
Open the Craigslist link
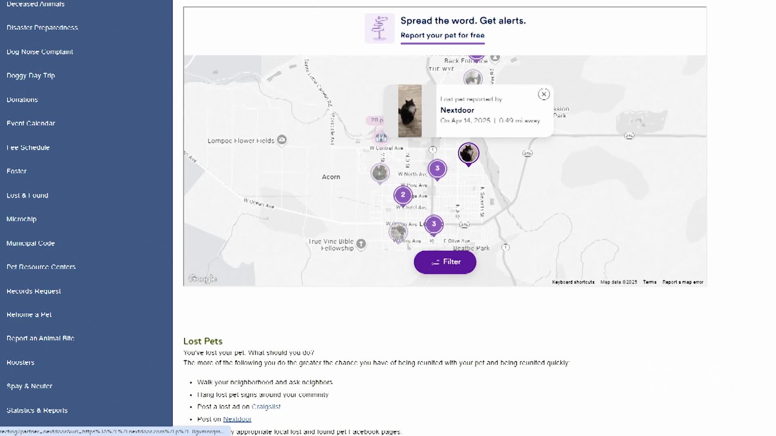click(x=266, y=407)
